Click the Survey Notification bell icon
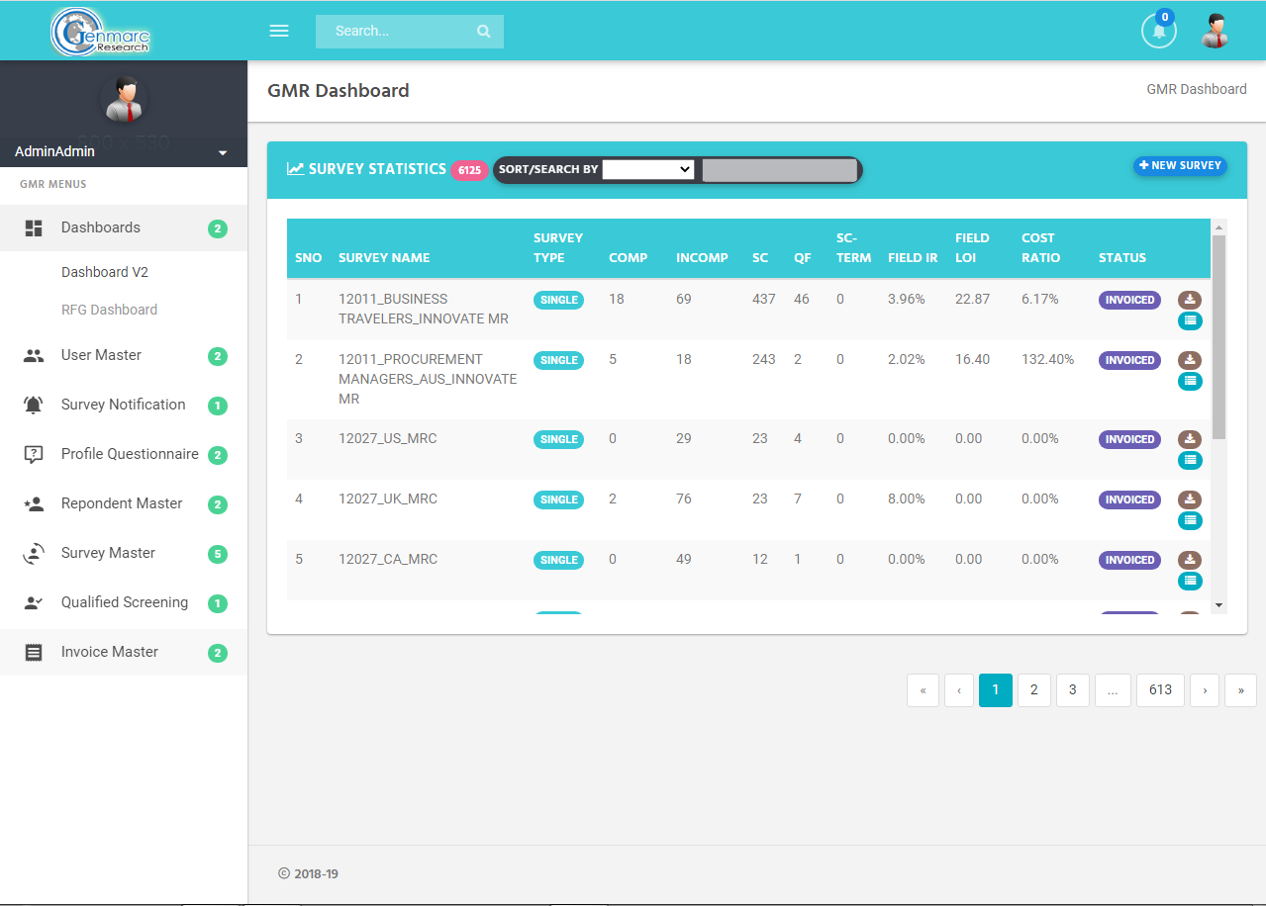The image size is (1266, 906). tap(34, 405)
